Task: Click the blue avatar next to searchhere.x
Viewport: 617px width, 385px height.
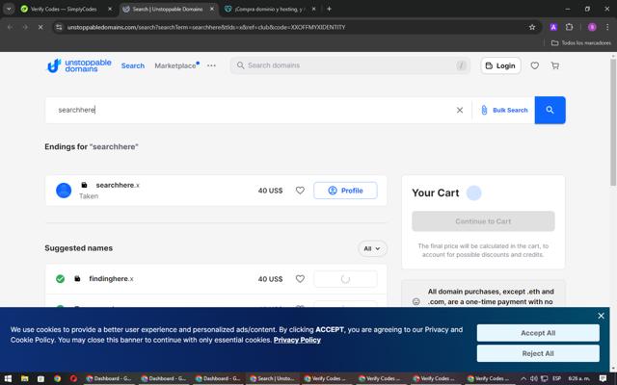Action: [x=64, y=191]
